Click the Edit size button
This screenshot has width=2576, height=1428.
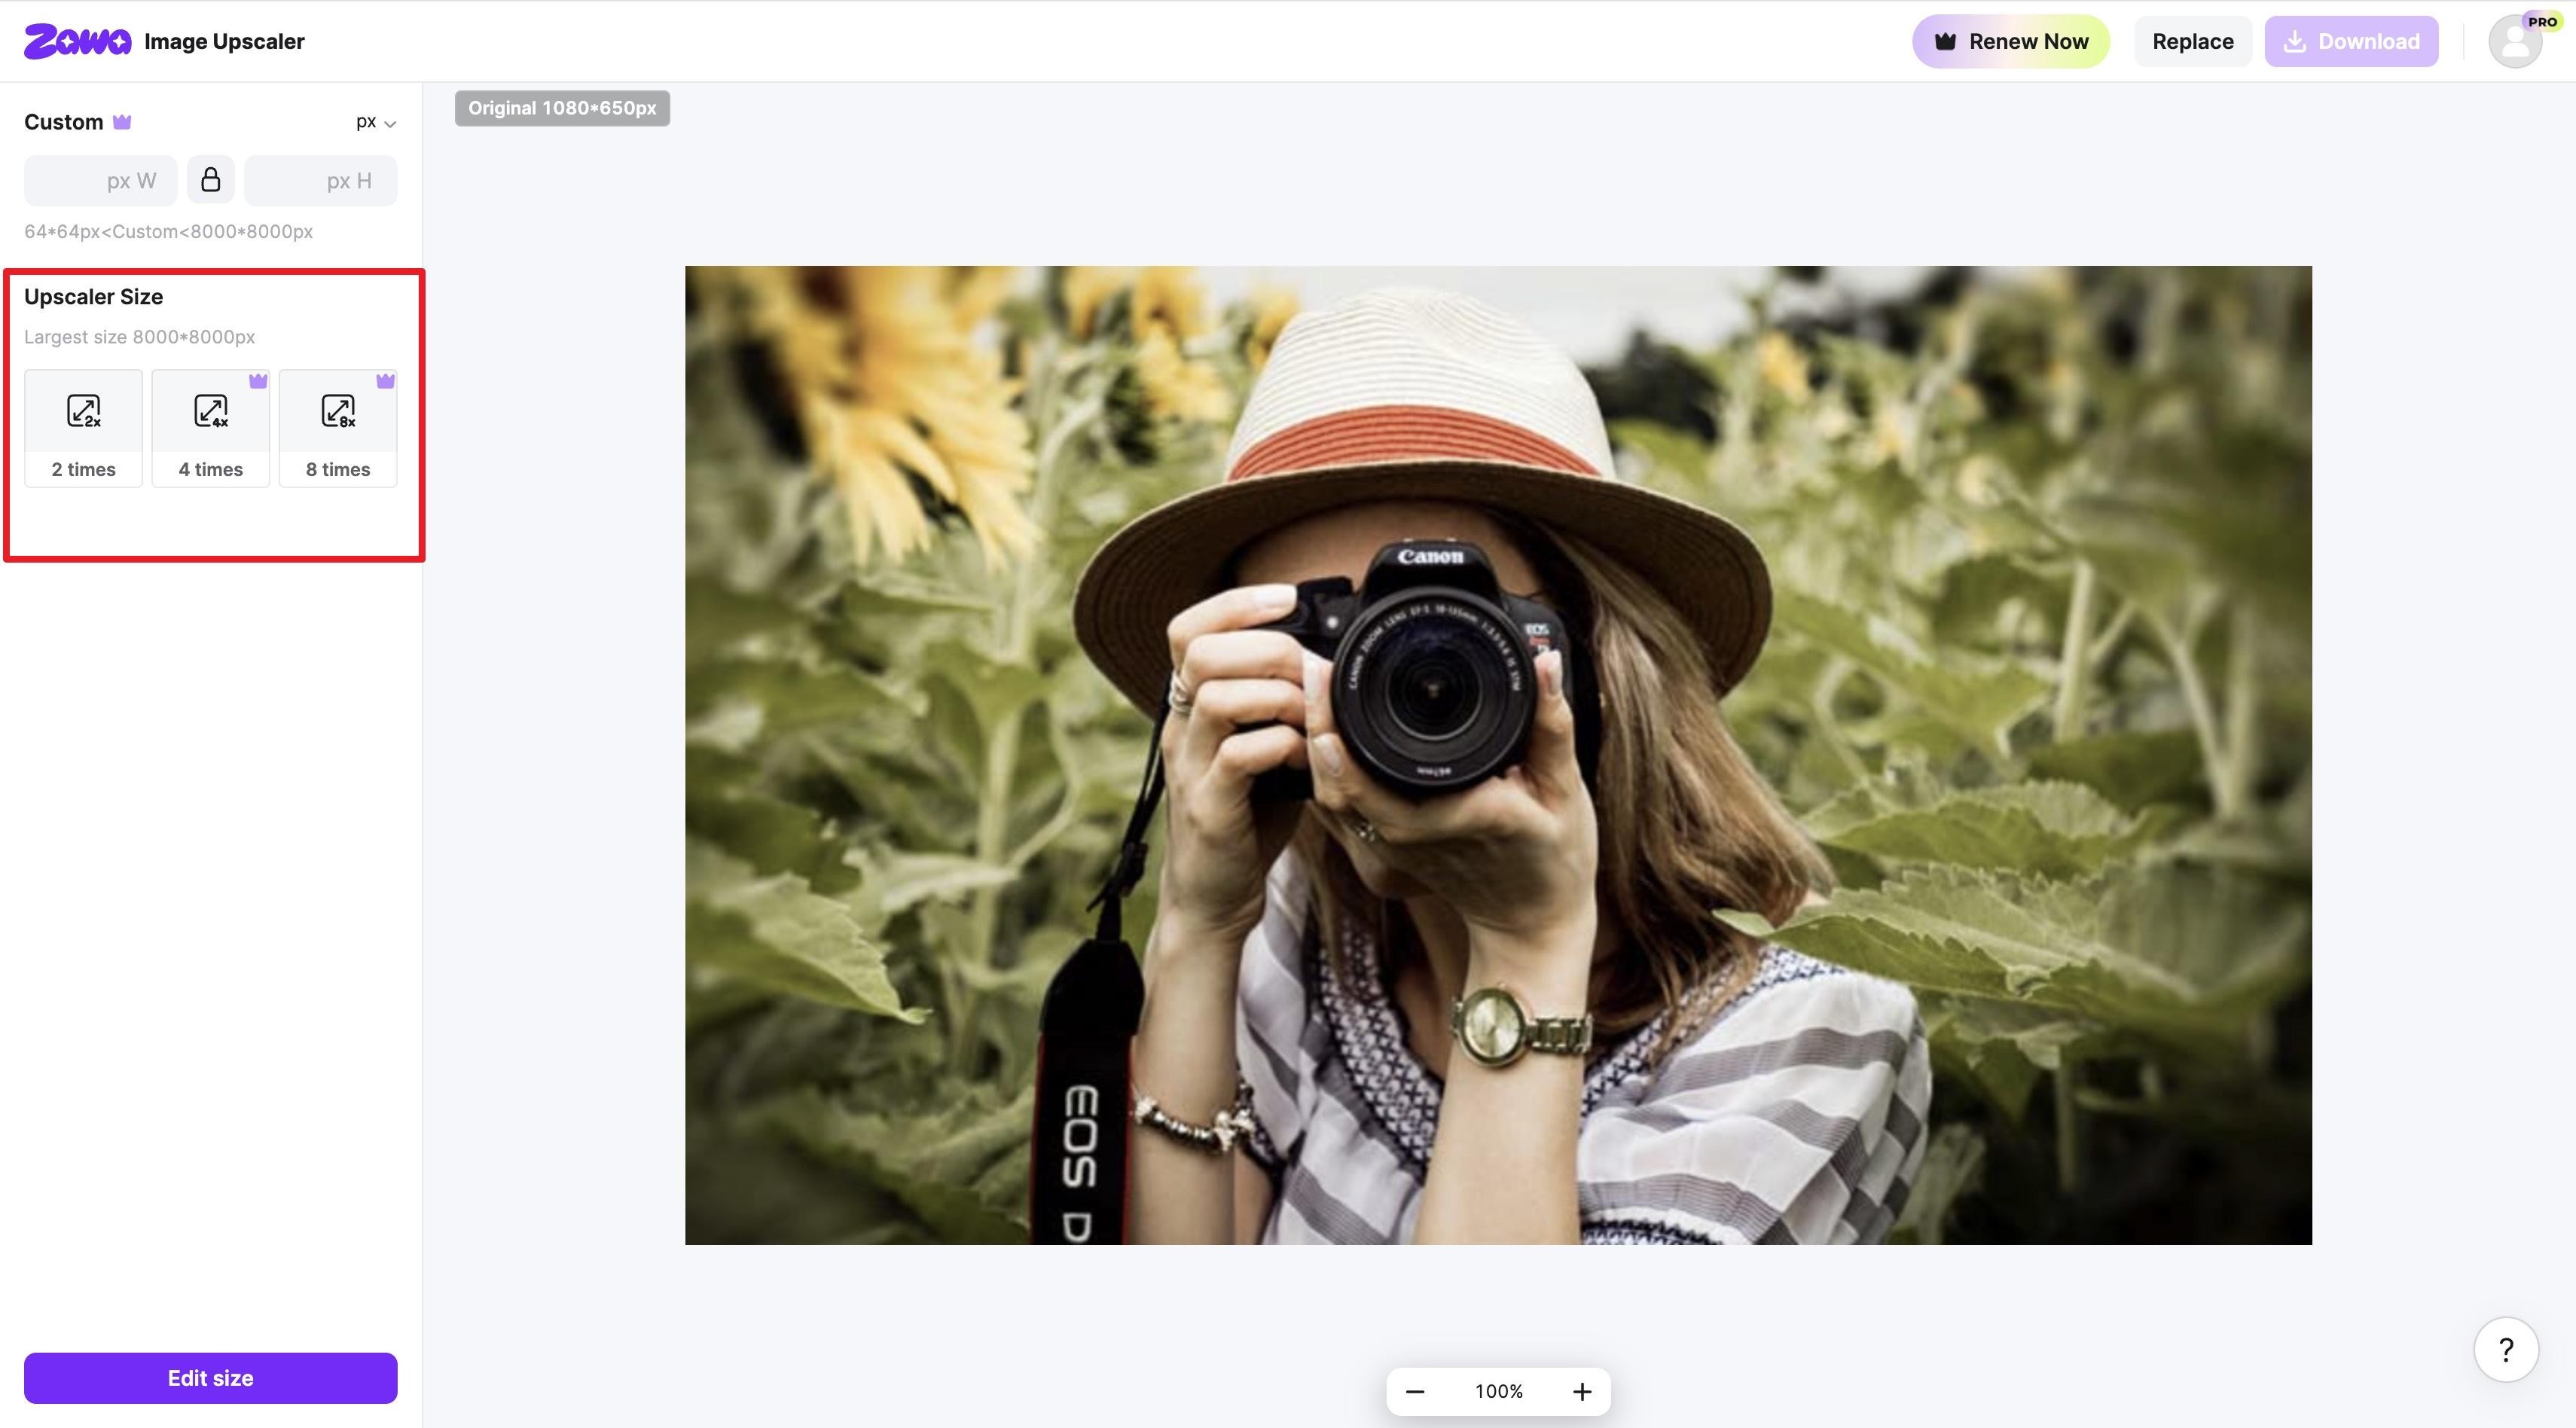211,1377
